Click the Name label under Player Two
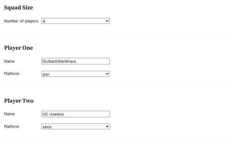Viewport: 235px width, 147px height. point(9,114)
